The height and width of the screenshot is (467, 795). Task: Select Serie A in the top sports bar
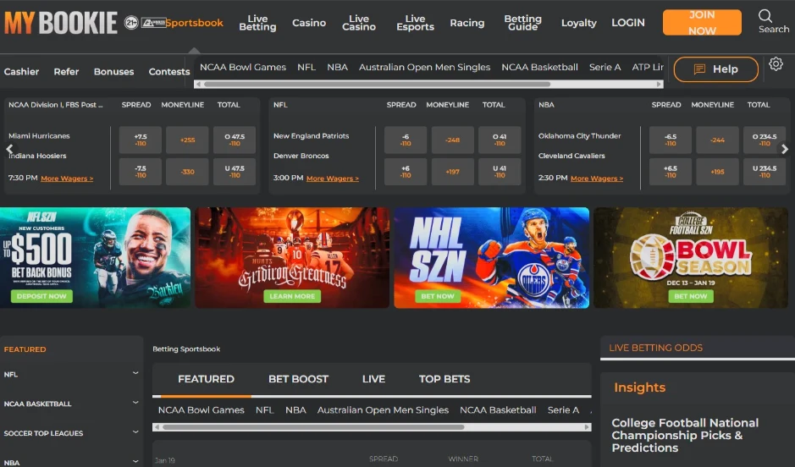(x=605, y=67)
